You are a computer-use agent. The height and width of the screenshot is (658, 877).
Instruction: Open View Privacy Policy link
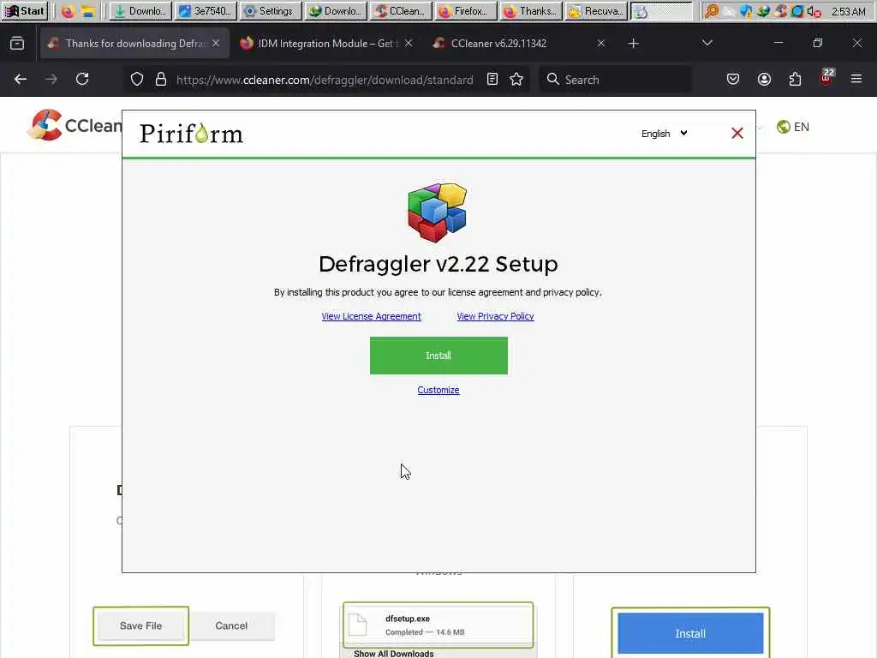(x=496, y=316)
